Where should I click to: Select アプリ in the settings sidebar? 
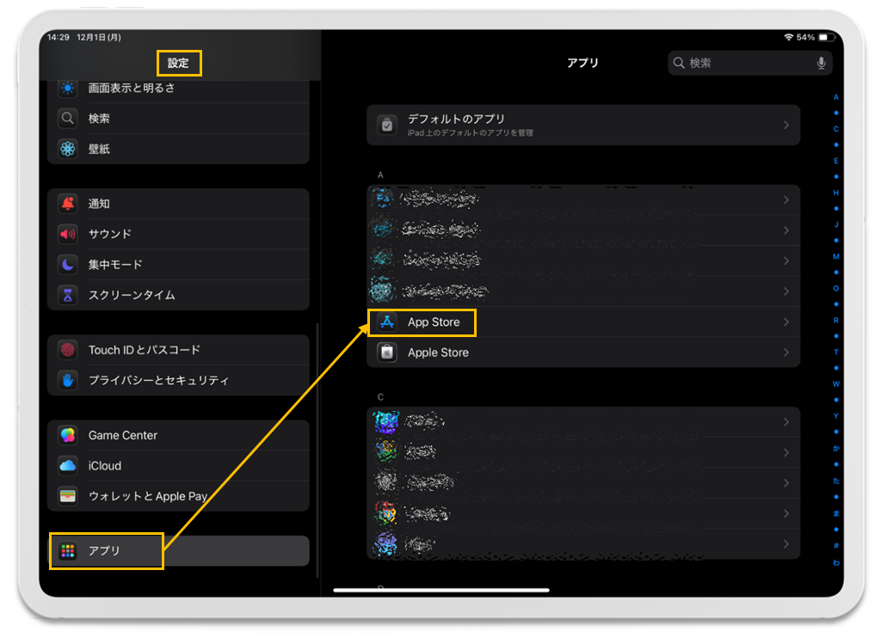click(105, 551)
